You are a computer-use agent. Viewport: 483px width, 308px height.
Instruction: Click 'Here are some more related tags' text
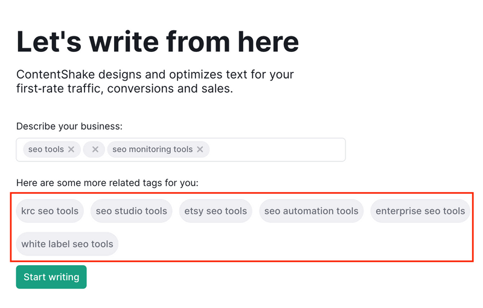coord(107,183)
